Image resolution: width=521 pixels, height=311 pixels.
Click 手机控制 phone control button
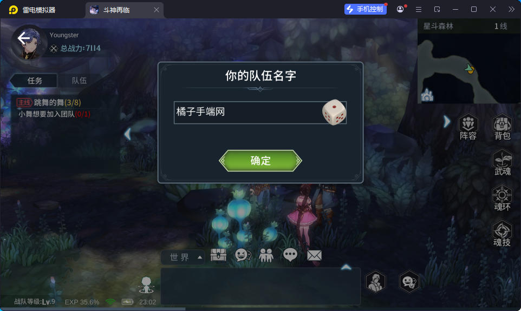[x=366, y=9]
